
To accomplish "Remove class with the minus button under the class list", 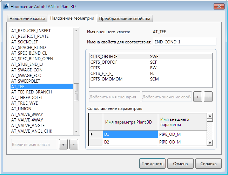I will pyautogui.click(x=74, y=145).
